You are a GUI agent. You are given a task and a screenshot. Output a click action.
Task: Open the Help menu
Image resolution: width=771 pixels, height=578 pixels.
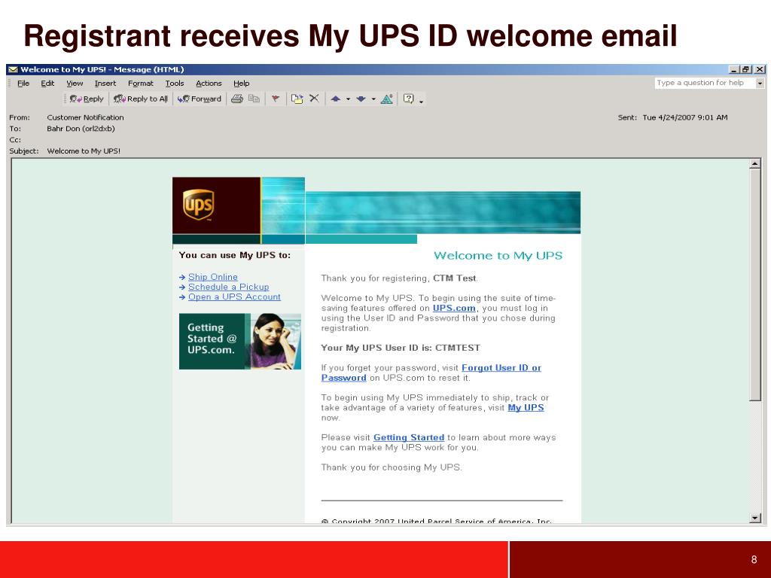pos(242,84)
